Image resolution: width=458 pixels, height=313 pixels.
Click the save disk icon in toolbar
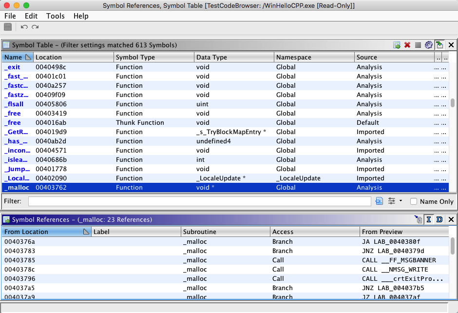[8, 27]
